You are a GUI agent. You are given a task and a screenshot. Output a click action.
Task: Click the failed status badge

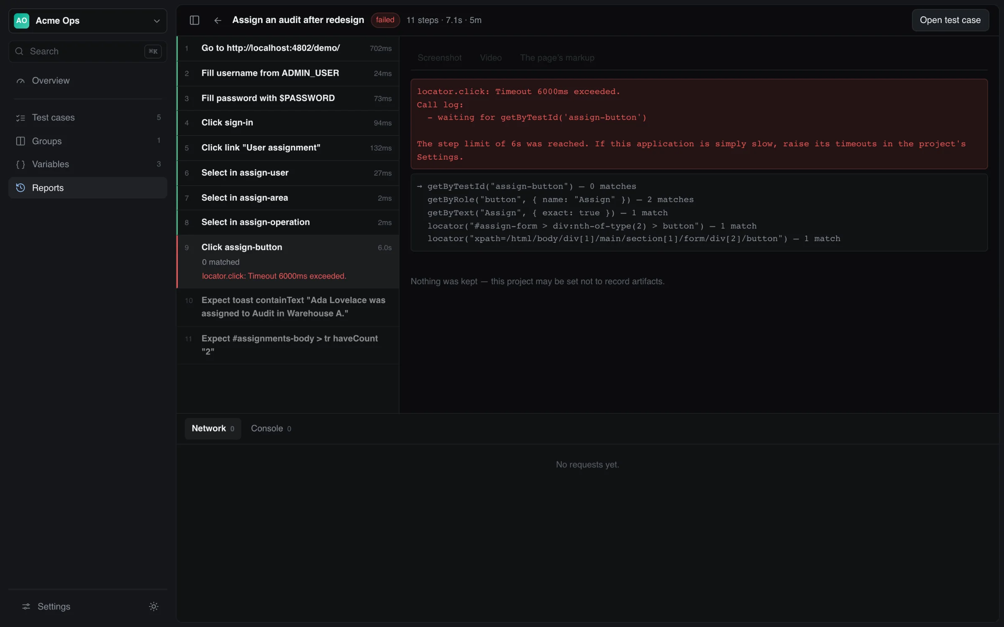coord(385,20)
